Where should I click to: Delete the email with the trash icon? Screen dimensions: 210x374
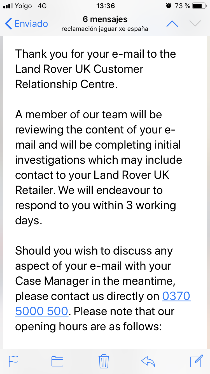[104, 361]
